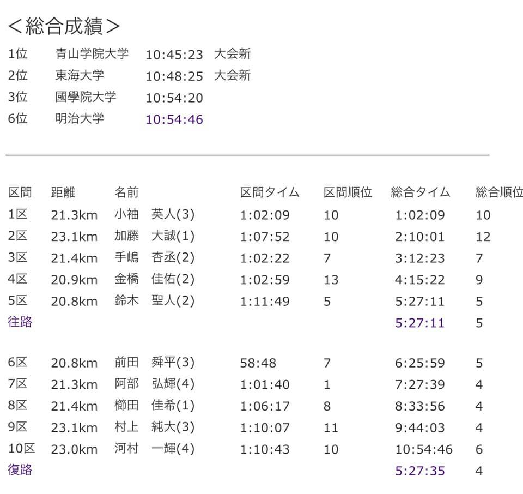Select runner 加藤 大誠(1)
The height and width of the screenshot is (494, 523).
154,236
